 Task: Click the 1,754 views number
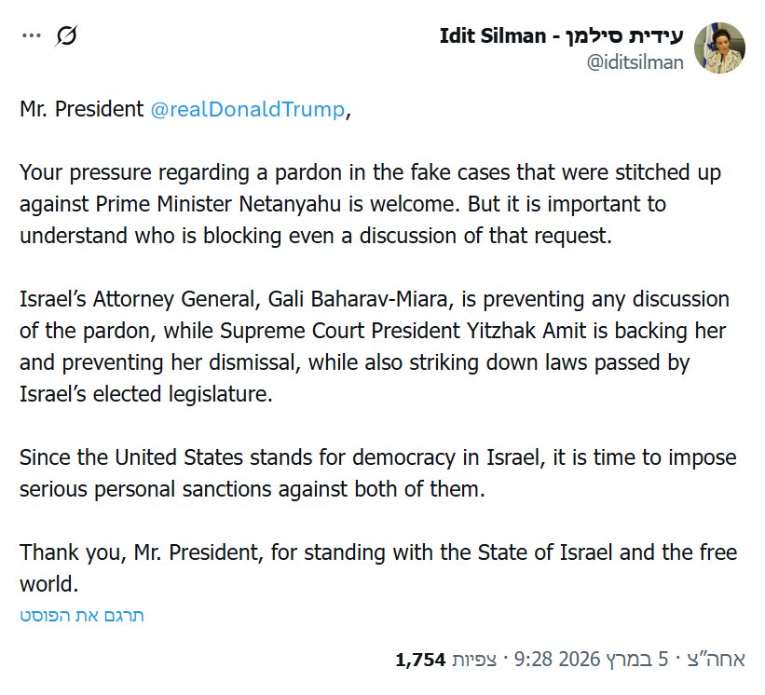click(422, 661)
